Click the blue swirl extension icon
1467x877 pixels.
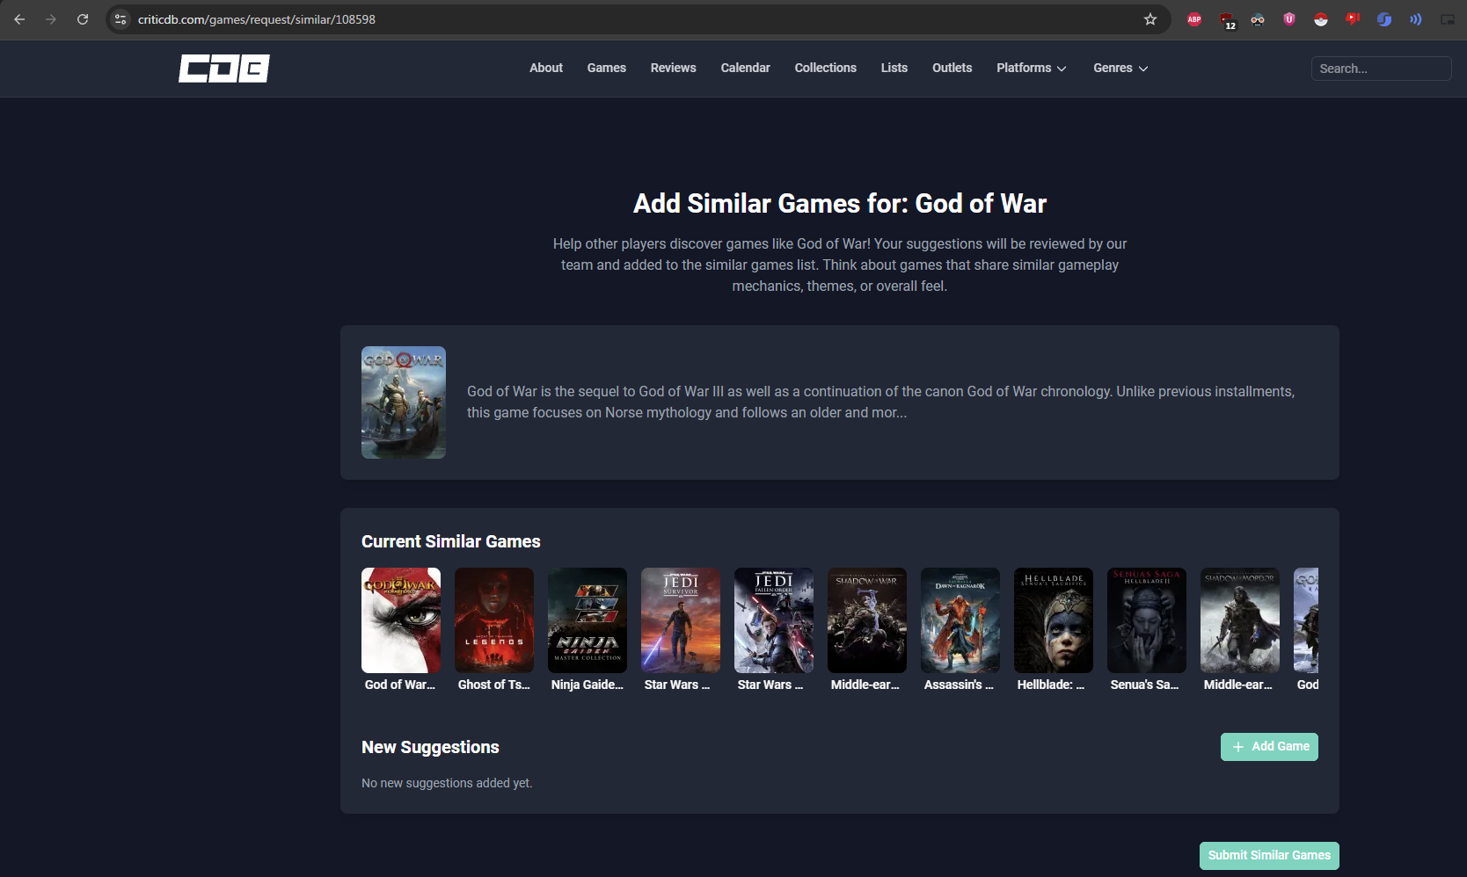(x=1384, y=19)
